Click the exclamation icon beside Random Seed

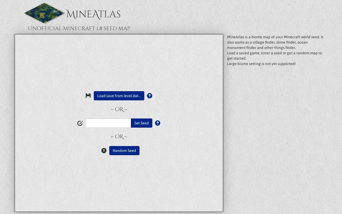104,151
